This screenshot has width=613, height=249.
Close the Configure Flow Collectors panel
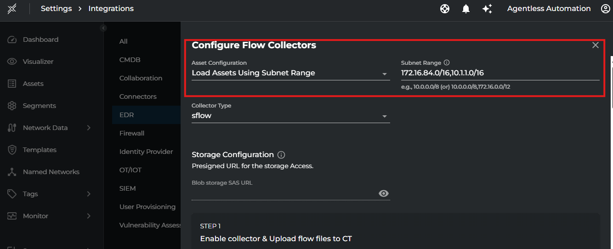click(x=595, y=45)
